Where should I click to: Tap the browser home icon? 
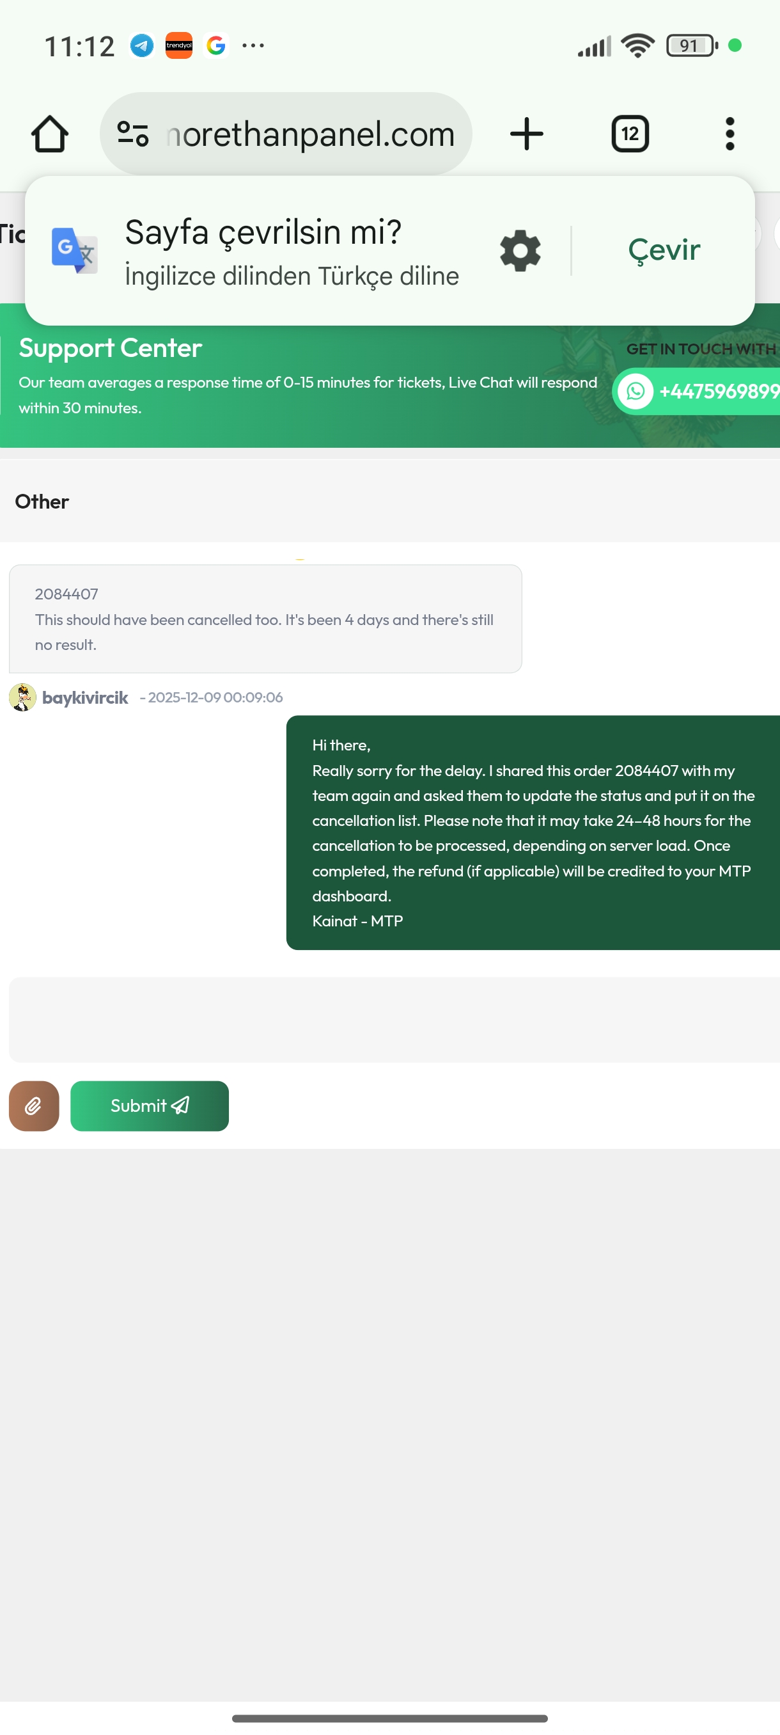pyautogui.click(x=50, y=133)
